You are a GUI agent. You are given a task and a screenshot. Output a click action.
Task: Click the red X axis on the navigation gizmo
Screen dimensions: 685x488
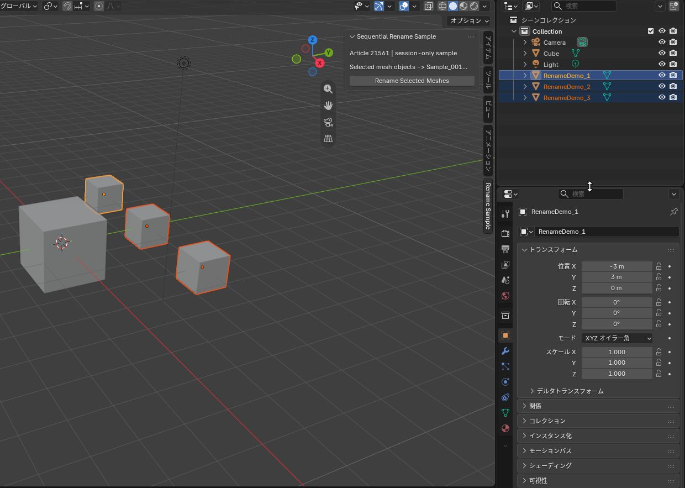[x=319, y=63]
